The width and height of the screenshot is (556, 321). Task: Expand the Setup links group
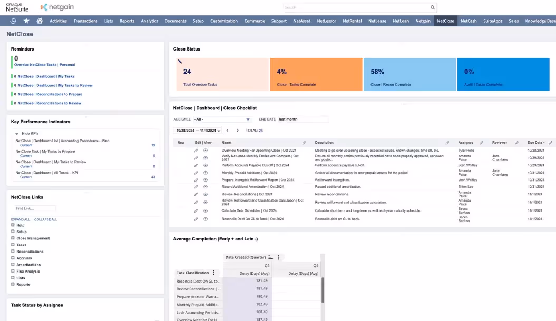(x=13, y=232)
